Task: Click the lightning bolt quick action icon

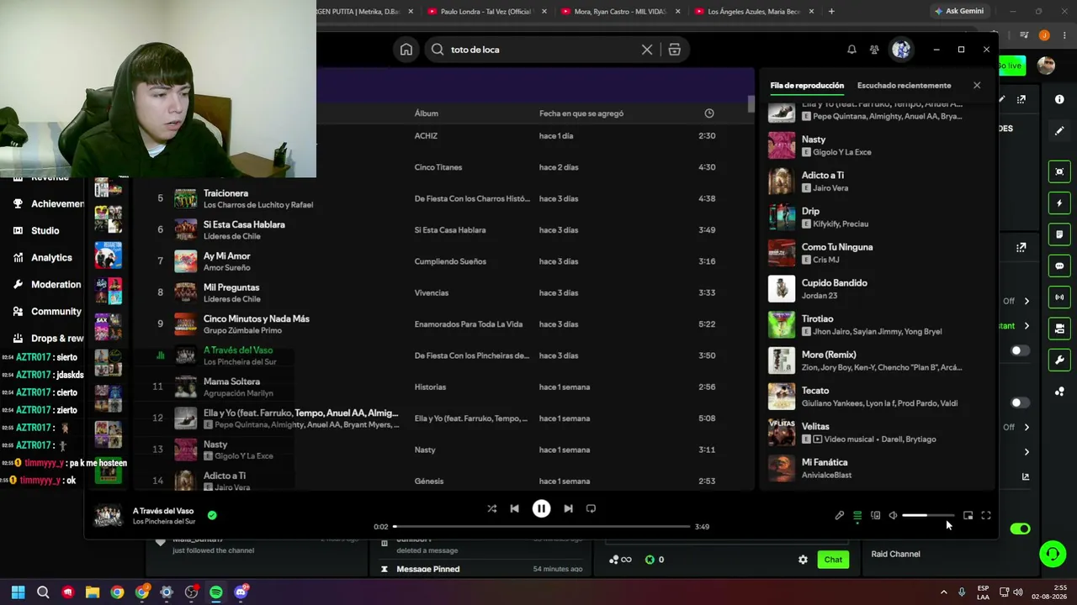Action: click(x=1059, y=203)
